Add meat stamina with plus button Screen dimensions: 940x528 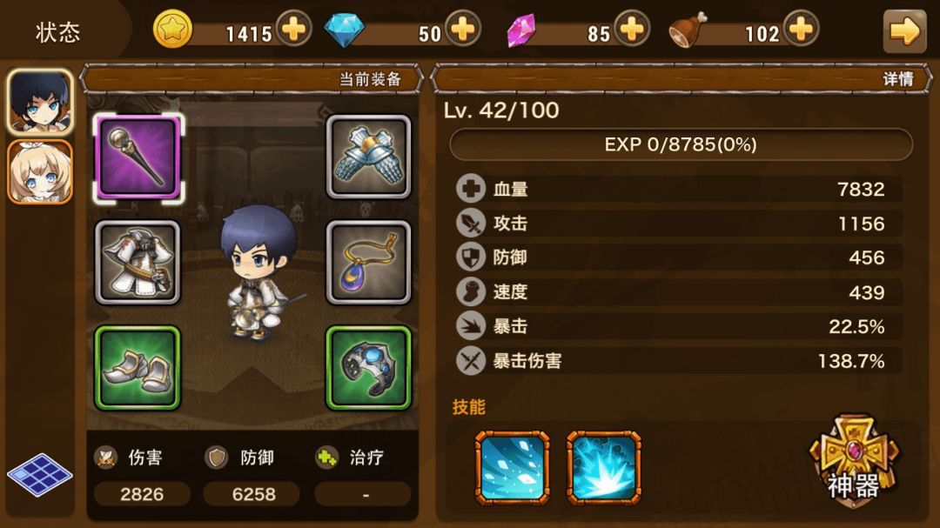click(801, 28)
